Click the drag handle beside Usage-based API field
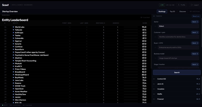Image resolution: width=202 pixels, height=107 pixels. (155, 58)
